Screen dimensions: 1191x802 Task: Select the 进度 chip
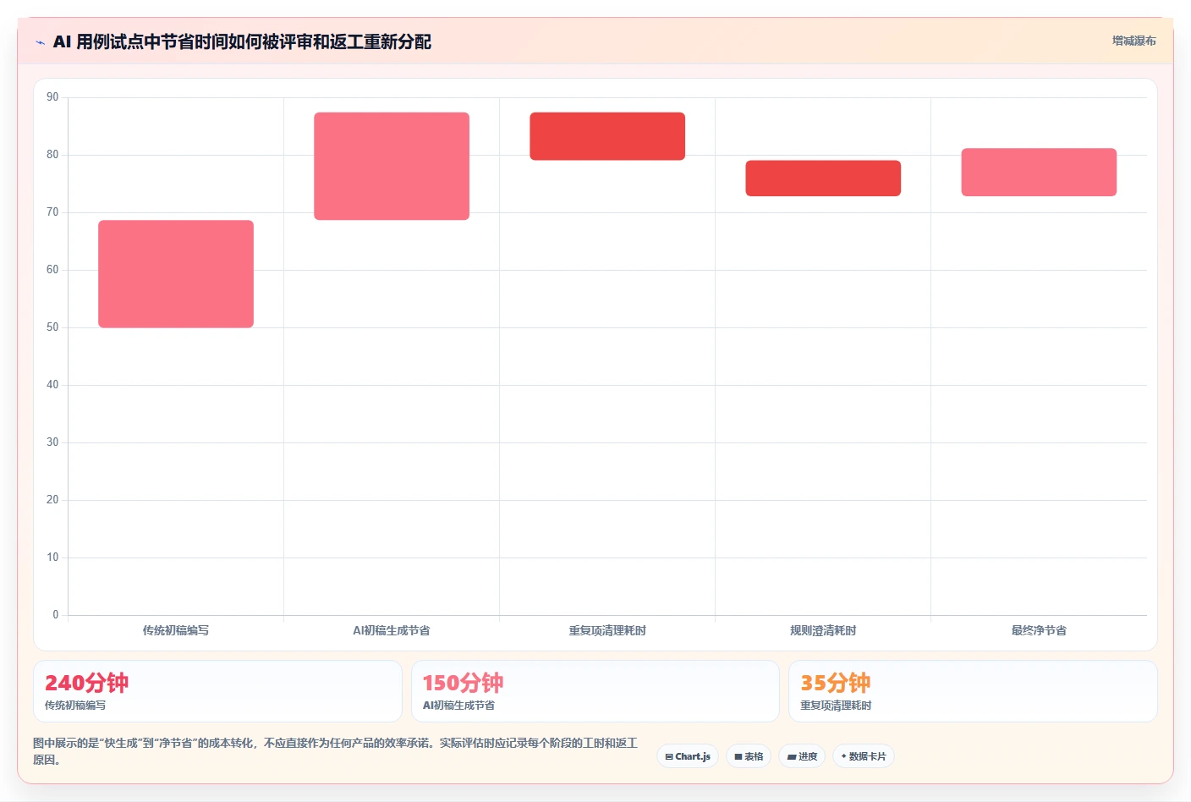pos(802,756)
